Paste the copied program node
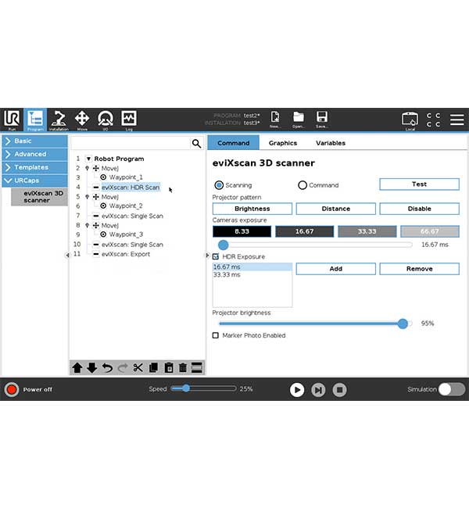 pyautogui.click(x=169, y=368)
